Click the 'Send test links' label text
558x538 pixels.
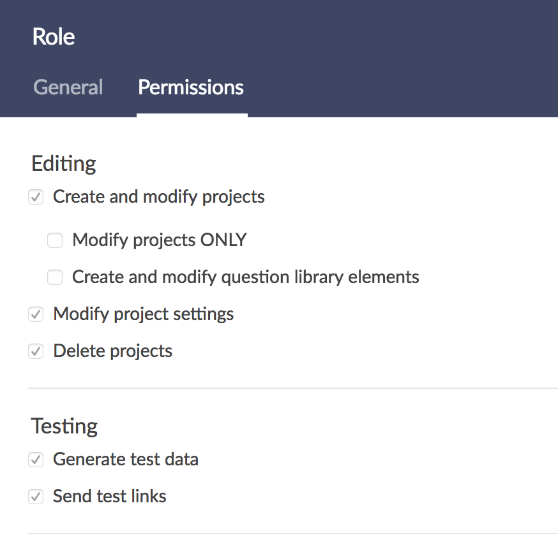(109, 497)
